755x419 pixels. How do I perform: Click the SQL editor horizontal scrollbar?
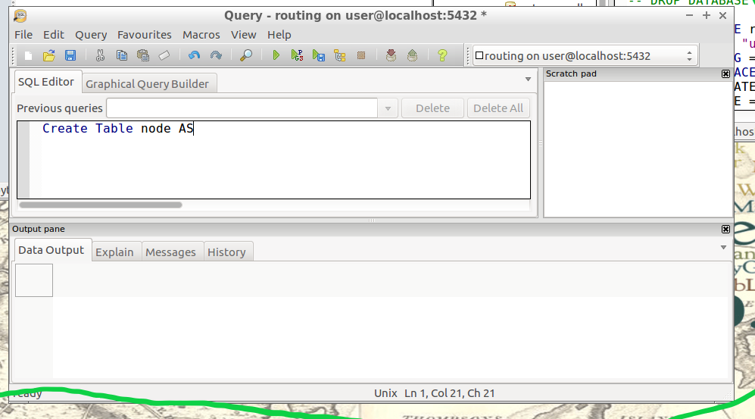coord(101,205)
